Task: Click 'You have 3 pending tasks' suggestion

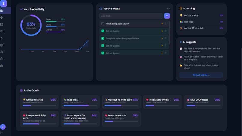Action: [201, 50]
